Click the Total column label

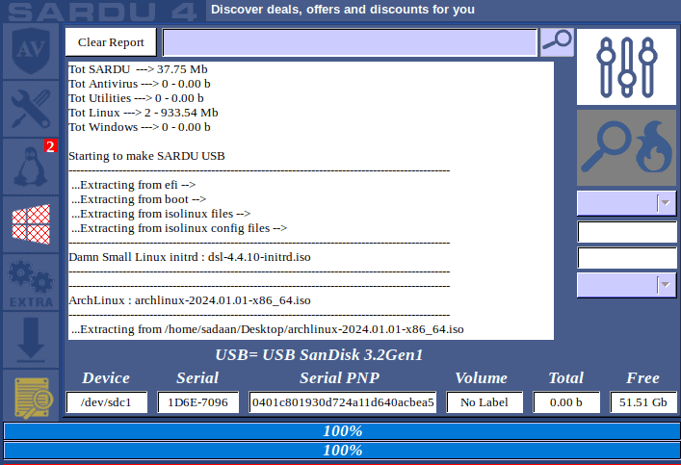click(566, 377)
